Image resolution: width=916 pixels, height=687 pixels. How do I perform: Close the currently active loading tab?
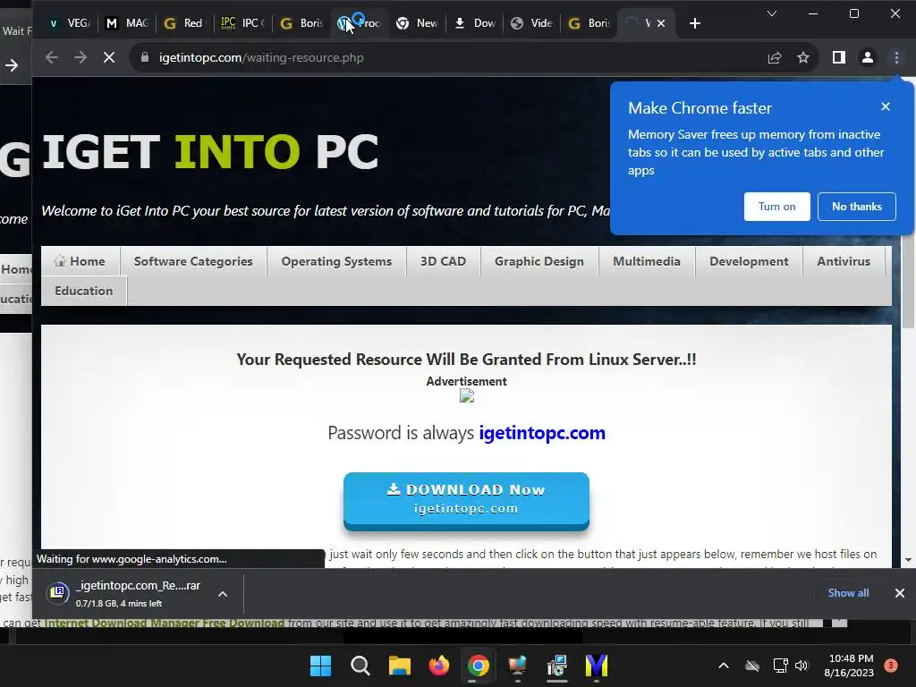661,23
